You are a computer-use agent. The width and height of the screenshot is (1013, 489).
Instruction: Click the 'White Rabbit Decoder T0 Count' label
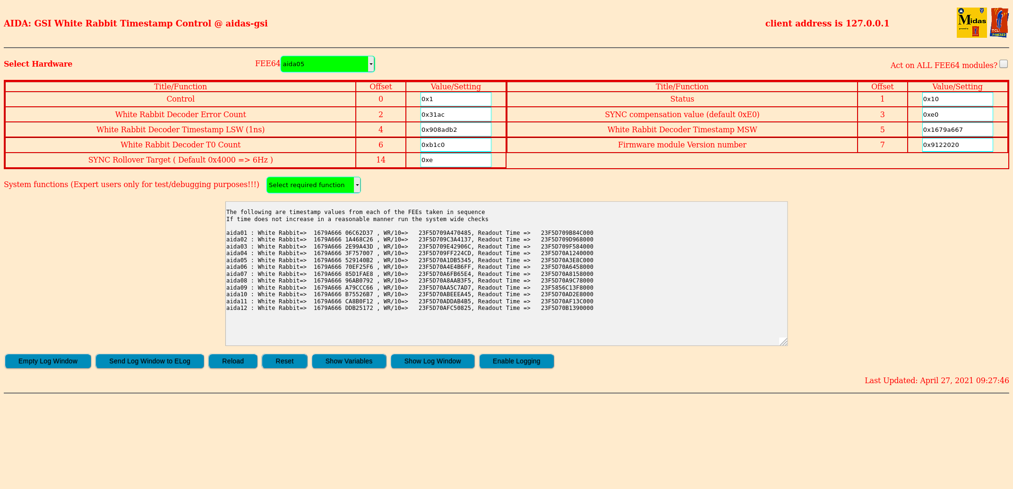(x=180, y=145)
